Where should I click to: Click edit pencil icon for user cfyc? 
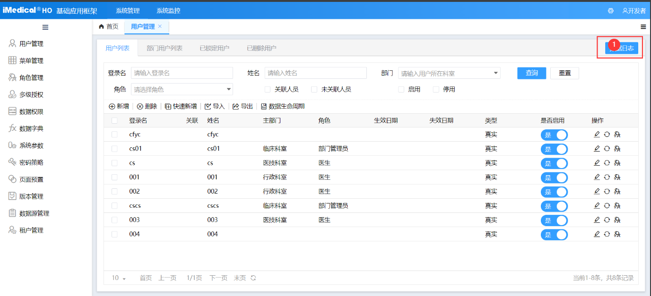pos(597,135)
